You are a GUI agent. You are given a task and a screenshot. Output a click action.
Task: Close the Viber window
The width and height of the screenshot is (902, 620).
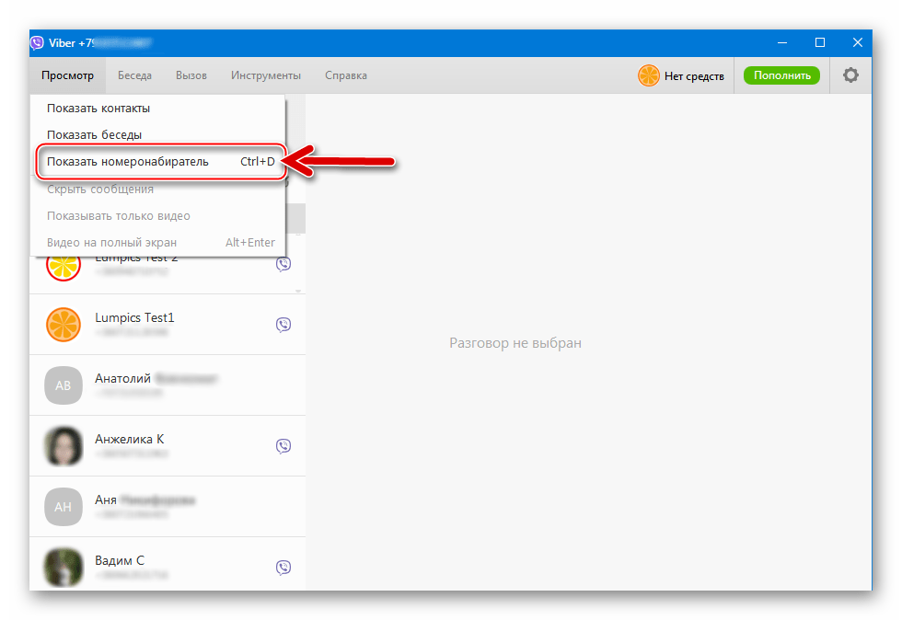point(857,42)
